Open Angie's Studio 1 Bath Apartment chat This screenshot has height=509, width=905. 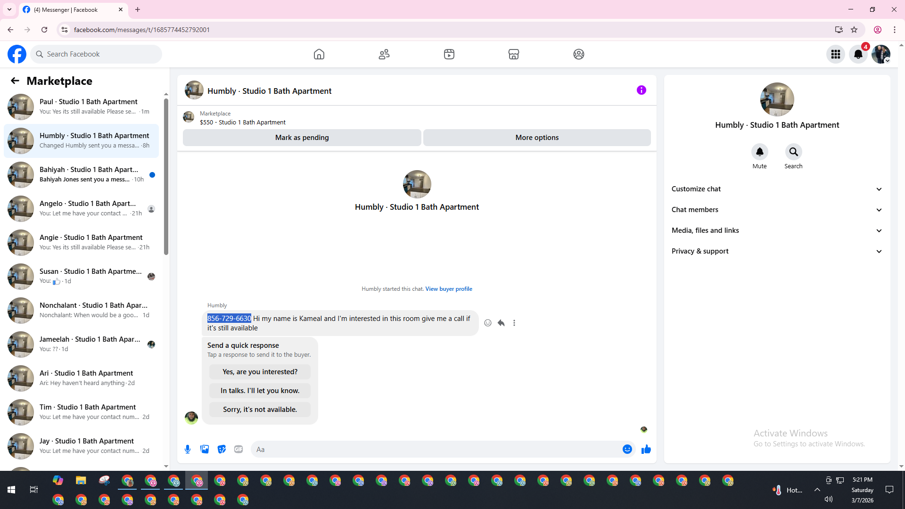(81, 243)
